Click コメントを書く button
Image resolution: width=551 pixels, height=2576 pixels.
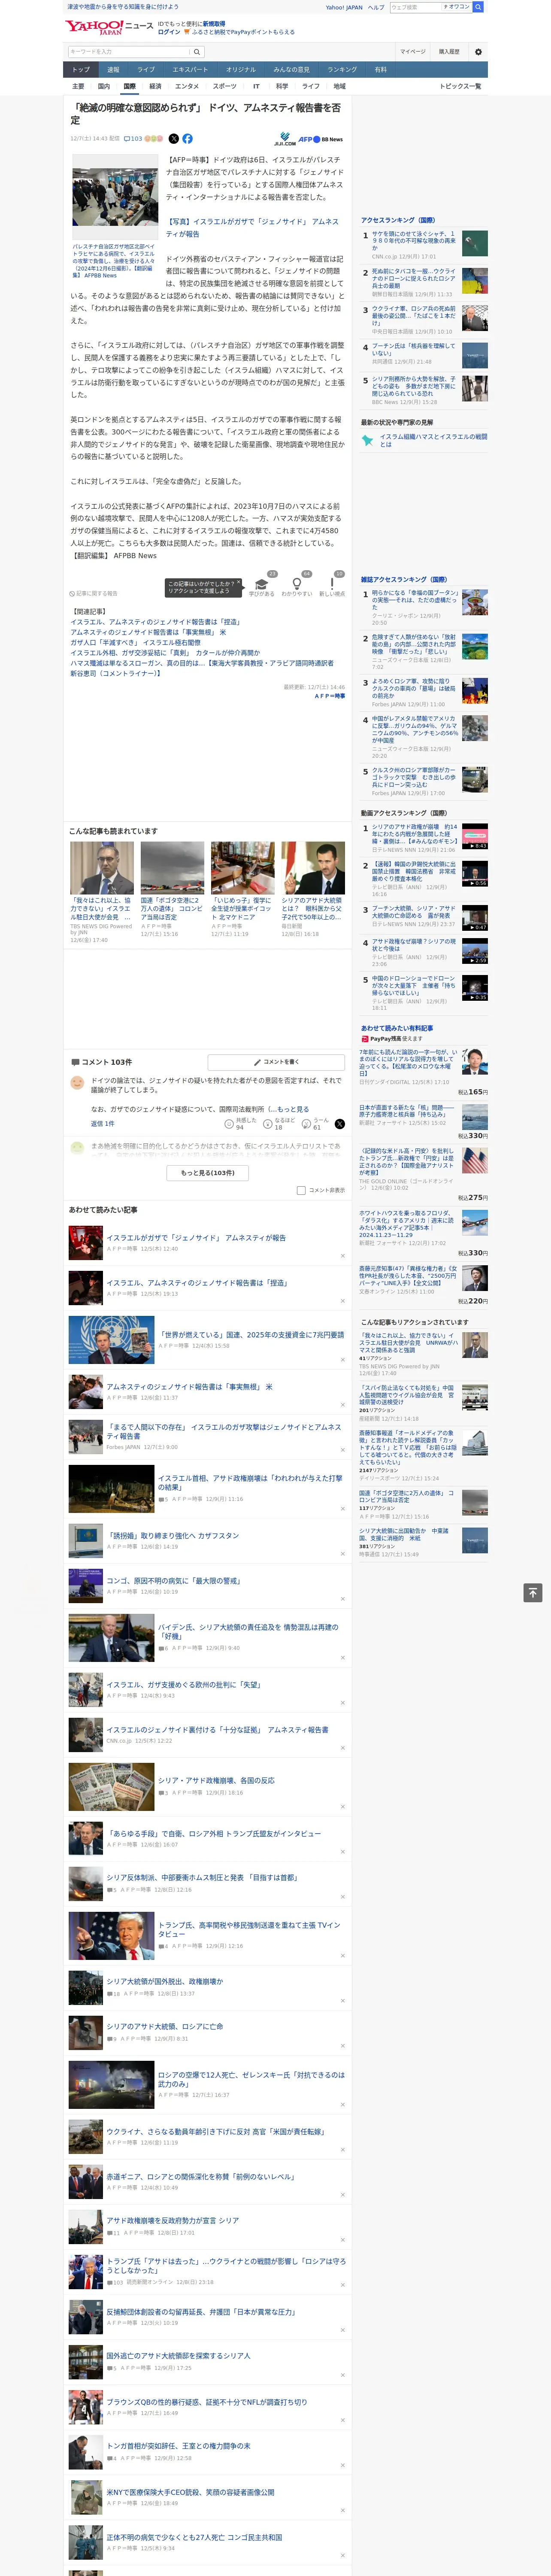click(277, 1062)
